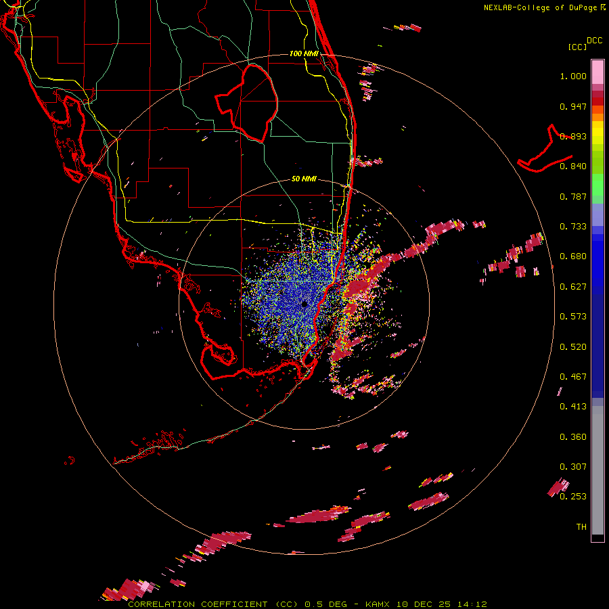
Task: Select the 0.627 color scale value
Action: [573, 287]
